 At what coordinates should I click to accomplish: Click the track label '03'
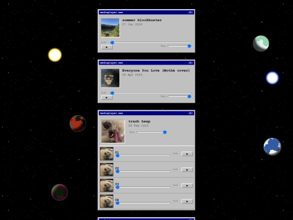pyautogui.click(x=117, y=184)
